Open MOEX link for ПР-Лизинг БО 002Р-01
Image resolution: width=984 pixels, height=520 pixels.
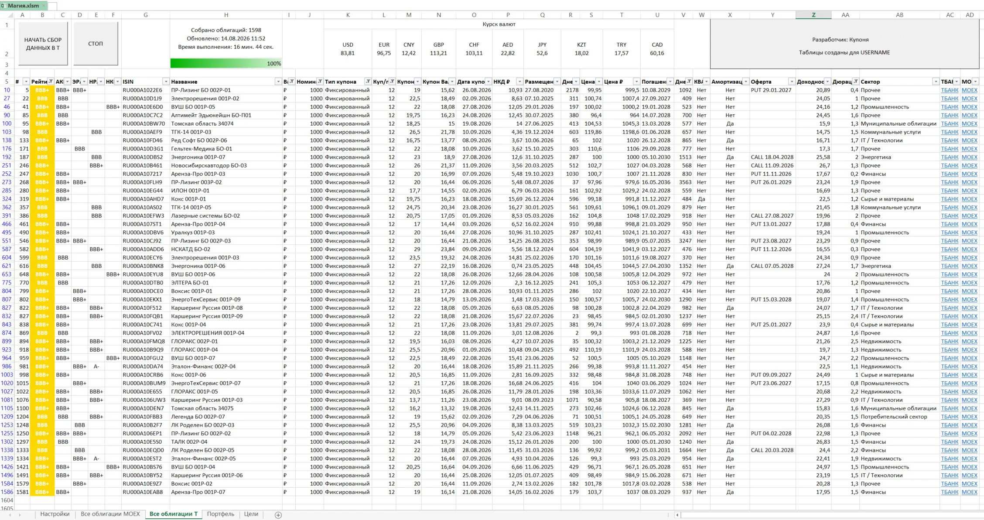970,90
